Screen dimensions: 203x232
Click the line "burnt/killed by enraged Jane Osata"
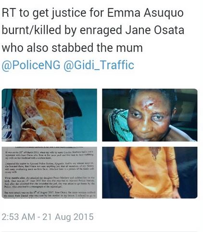[93, 30]
